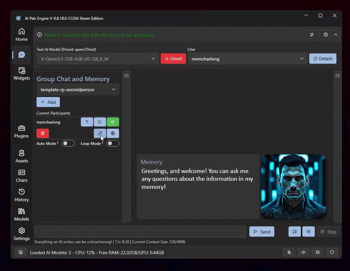Enable the Loop Mode switch

pos(113,143)
